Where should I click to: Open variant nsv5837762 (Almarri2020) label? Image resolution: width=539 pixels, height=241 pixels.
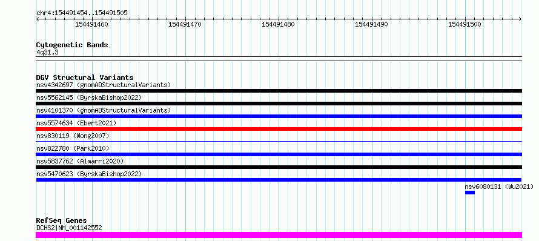[x=80, y=161]
